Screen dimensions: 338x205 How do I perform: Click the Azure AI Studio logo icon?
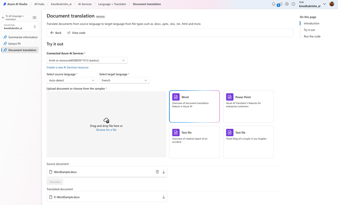tap(5, 4)
